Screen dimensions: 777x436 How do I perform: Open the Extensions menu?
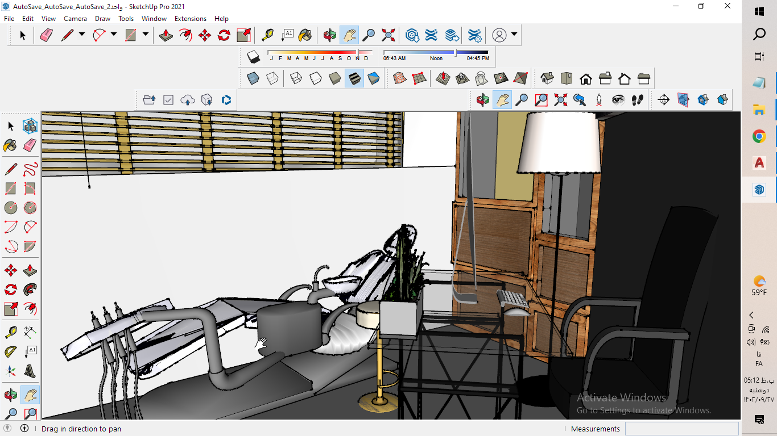pos(190,18)
